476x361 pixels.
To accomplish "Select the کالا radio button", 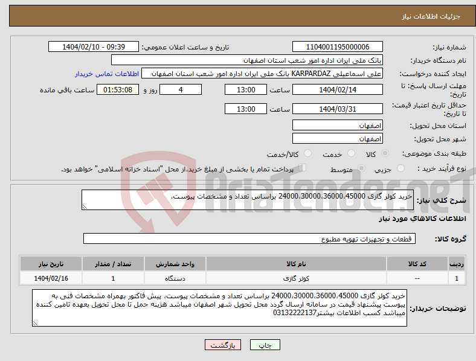I will coord(385,153).
